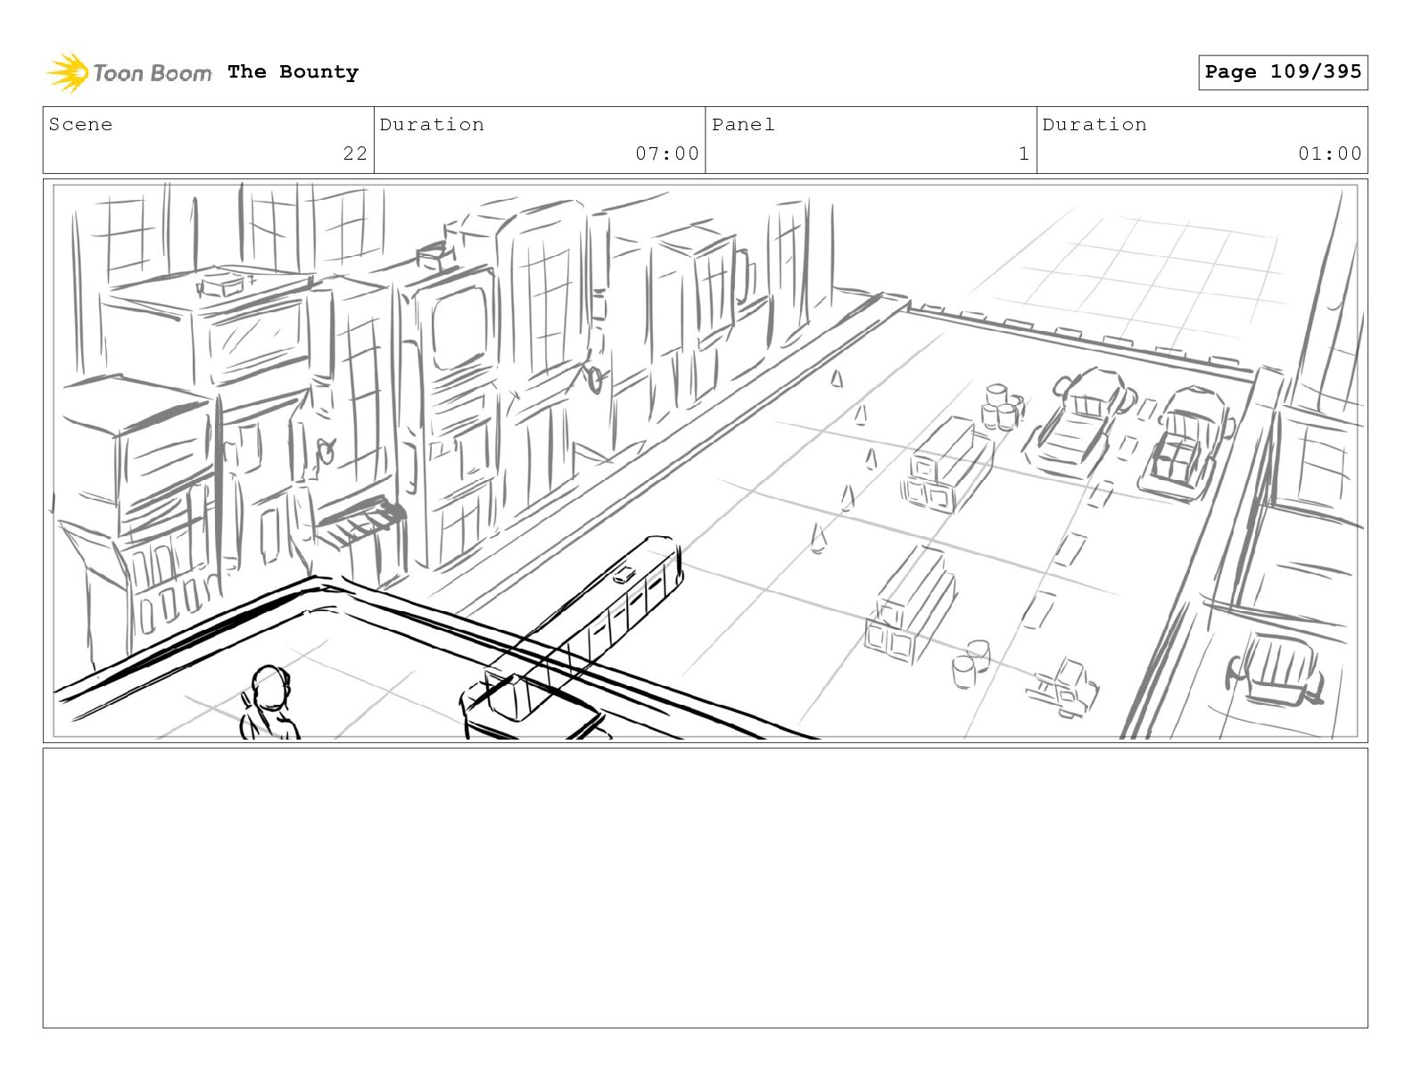Click the Duration label beside Panel
This screenshot has height=1092, width=1413.
pyautogui.click(x=1095, y=125)
